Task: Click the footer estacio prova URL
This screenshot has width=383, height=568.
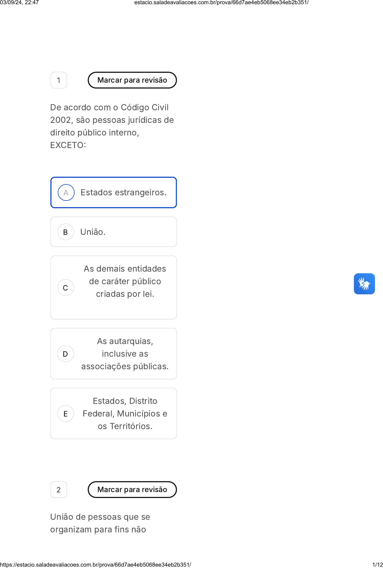Action: 96,565
